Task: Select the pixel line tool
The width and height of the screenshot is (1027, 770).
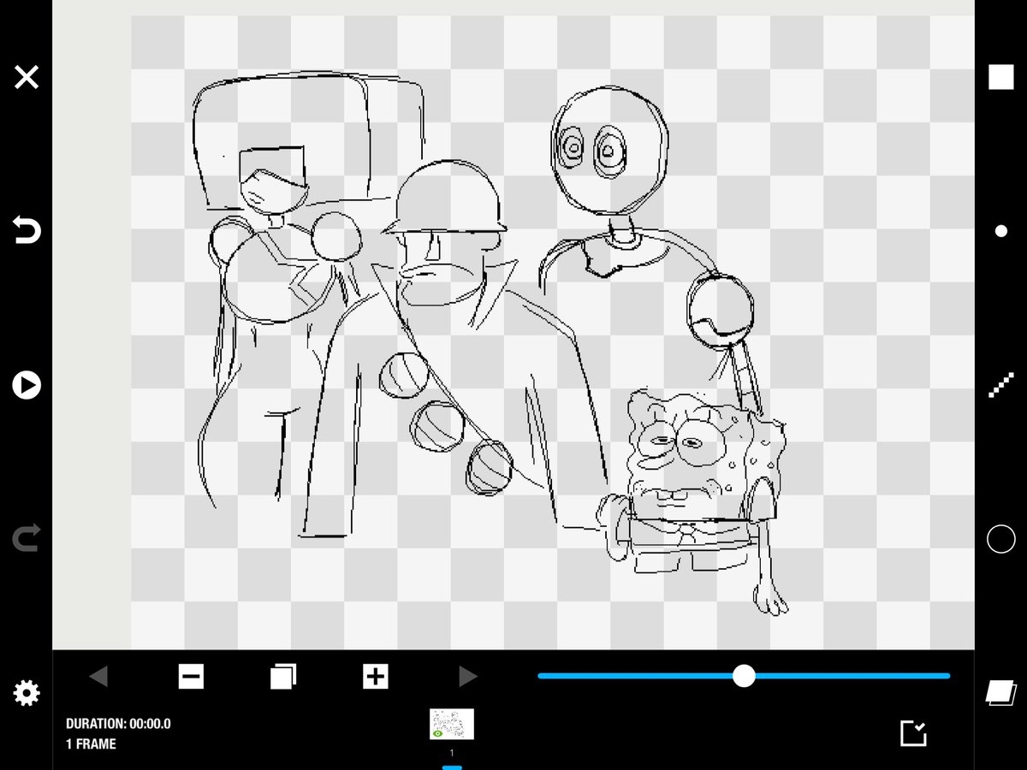Action: (1000, 385)
